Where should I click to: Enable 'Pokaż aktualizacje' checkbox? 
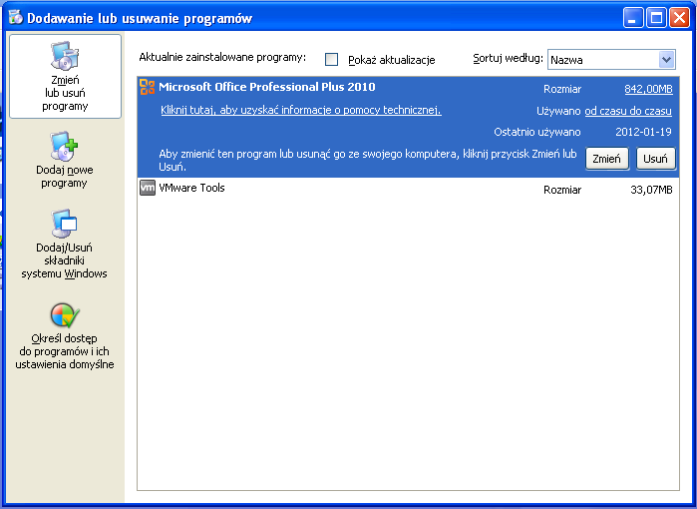pos(332,60)
